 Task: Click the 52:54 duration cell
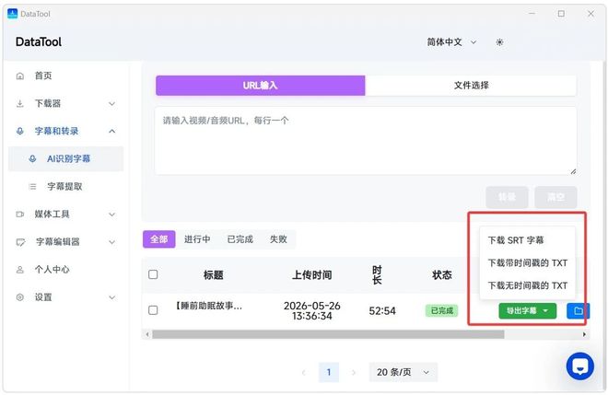[382, 311]
